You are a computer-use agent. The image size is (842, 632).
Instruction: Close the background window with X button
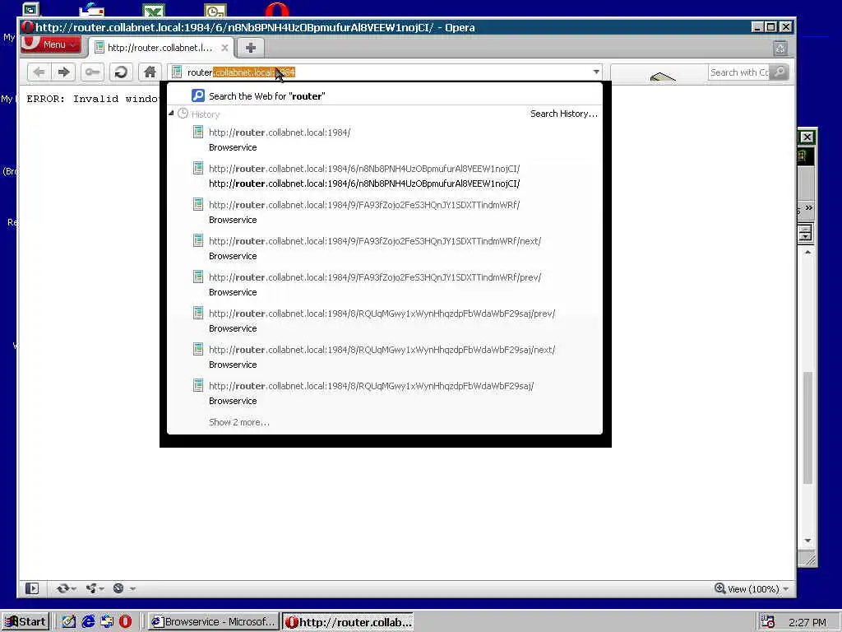pos(807,137)
